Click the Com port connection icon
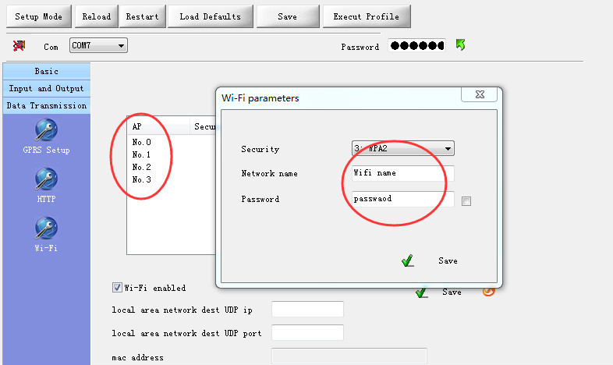This screenshot has height=365, width=613. pyautogui.click(x=19, y=46)
